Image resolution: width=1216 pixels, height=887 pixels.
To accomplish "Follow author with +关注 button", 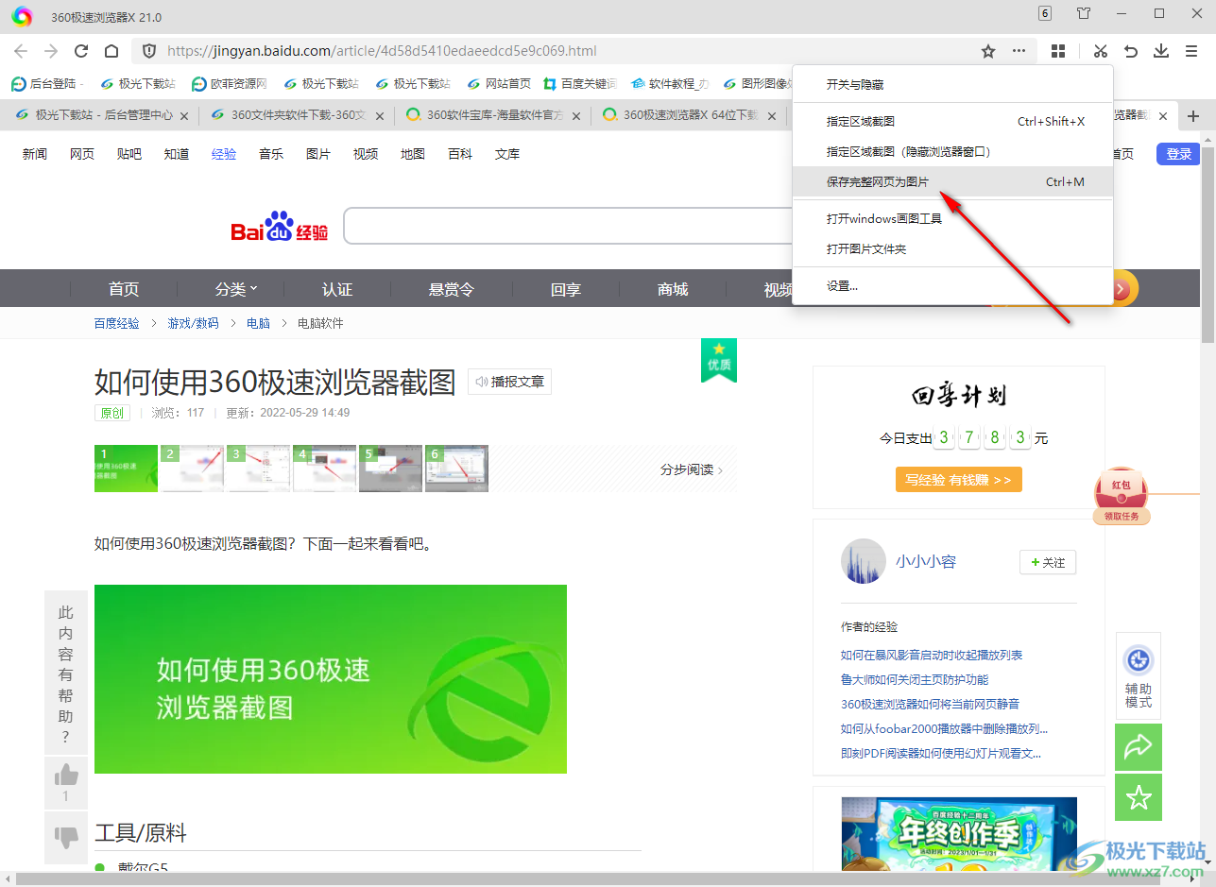I will (1048, 562).
